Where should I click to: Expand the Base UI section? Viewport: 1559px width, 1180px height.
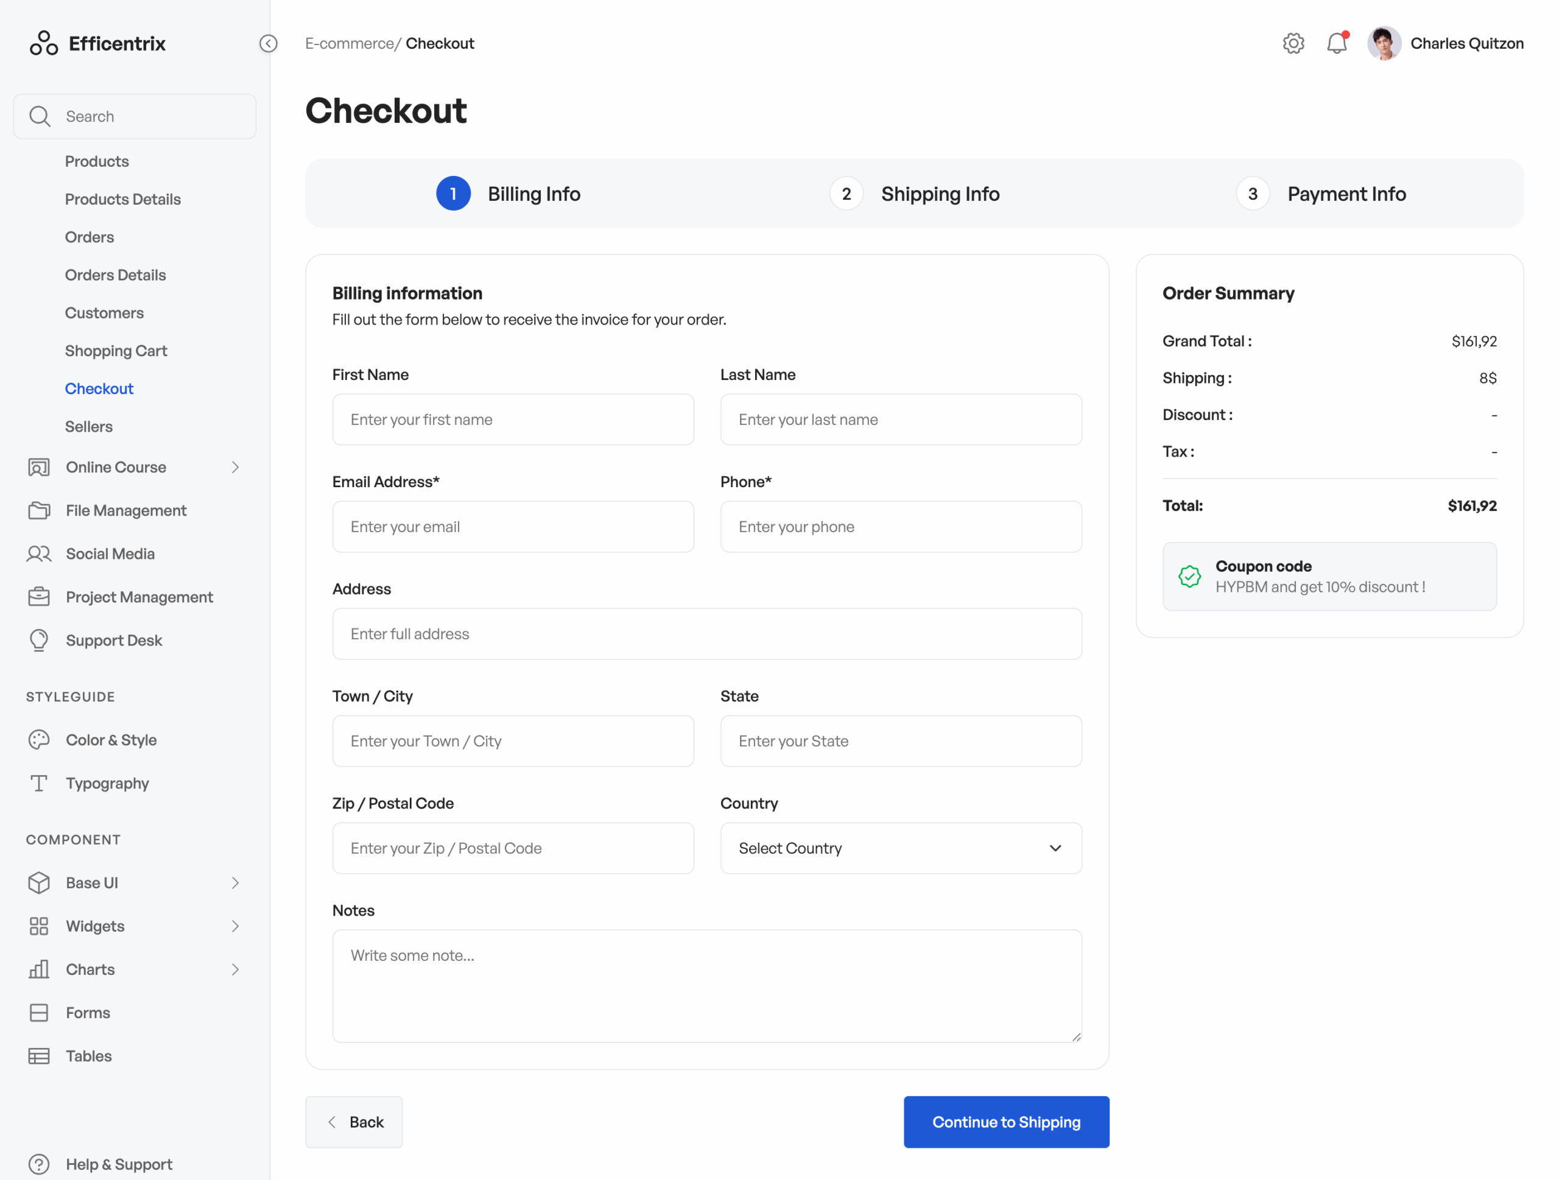[236, 883]
